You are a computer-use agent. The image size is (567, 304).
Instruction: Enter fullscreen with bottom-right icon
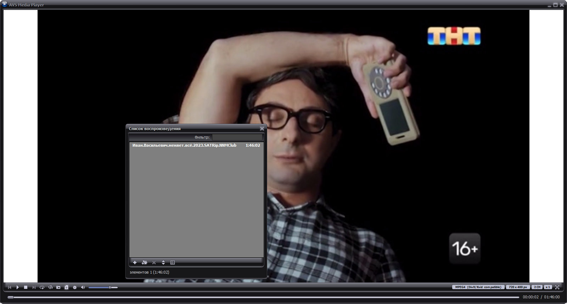pos(557,287)
